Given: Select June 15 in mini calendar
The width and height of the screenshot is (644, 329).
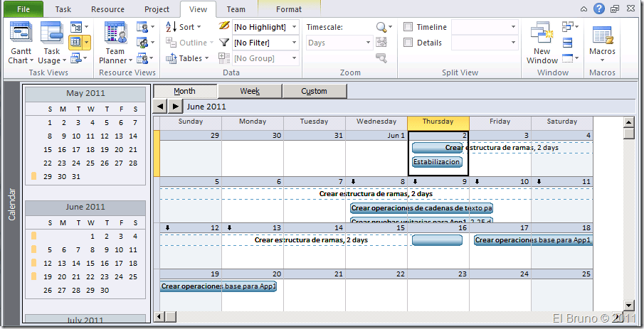Looking at the screenshot, I should 92,263.
